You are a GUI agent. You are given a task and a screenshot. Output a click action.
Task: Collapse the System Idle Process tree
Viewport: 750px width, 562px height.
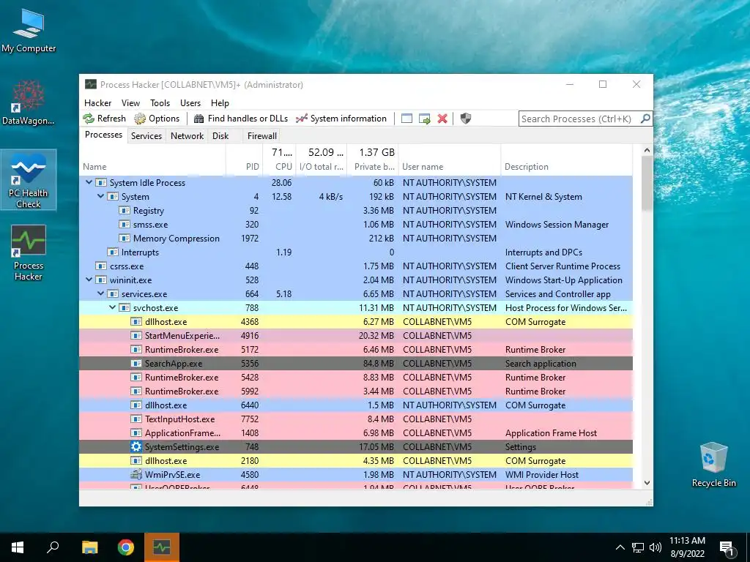click(89, 182)
